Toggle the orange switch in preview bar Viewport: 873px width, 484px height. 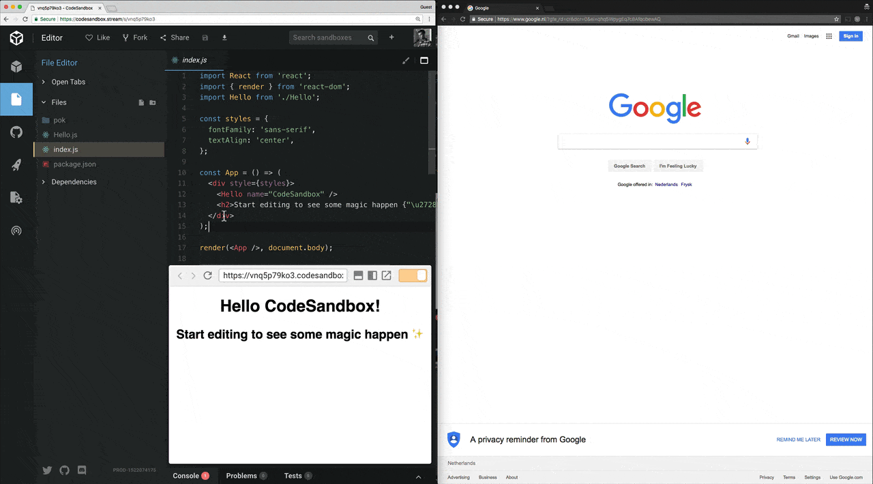click(413, 275)
